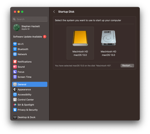150x134 pixels.
Task: Click the Sound speaker icon
Action: 15,67
